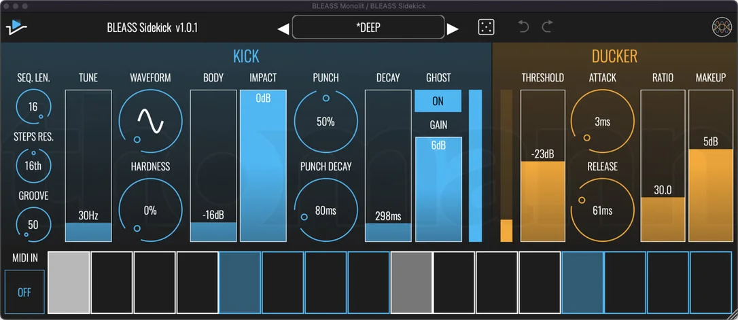Screen dimensions: 738x320
Task: Click the BLEASS logo icon top-left
Action: (x=16, y=27)
